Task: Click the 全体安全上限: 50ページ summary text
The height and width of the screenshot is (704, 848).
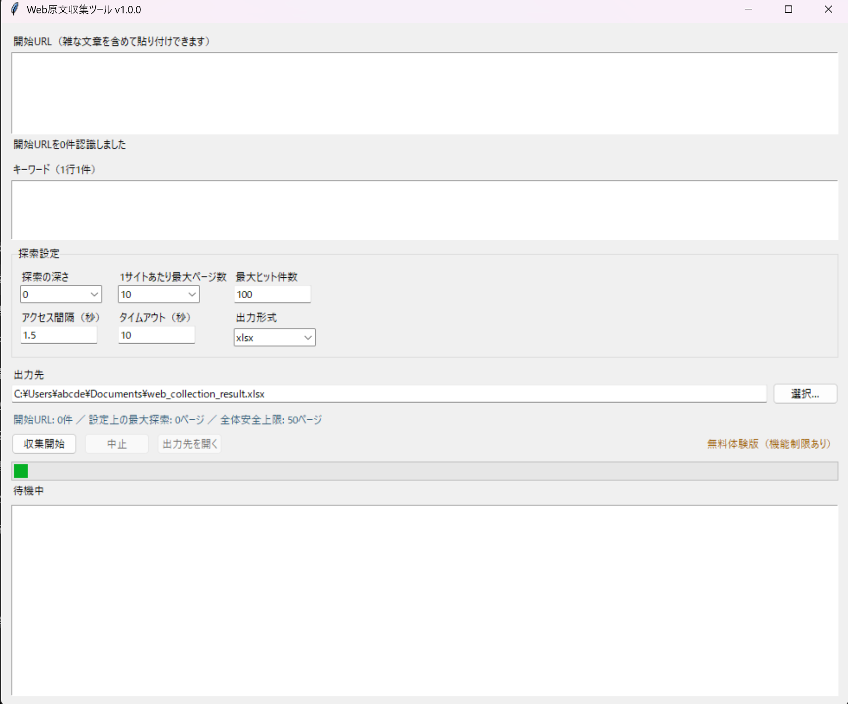Action: coord(271,420)
